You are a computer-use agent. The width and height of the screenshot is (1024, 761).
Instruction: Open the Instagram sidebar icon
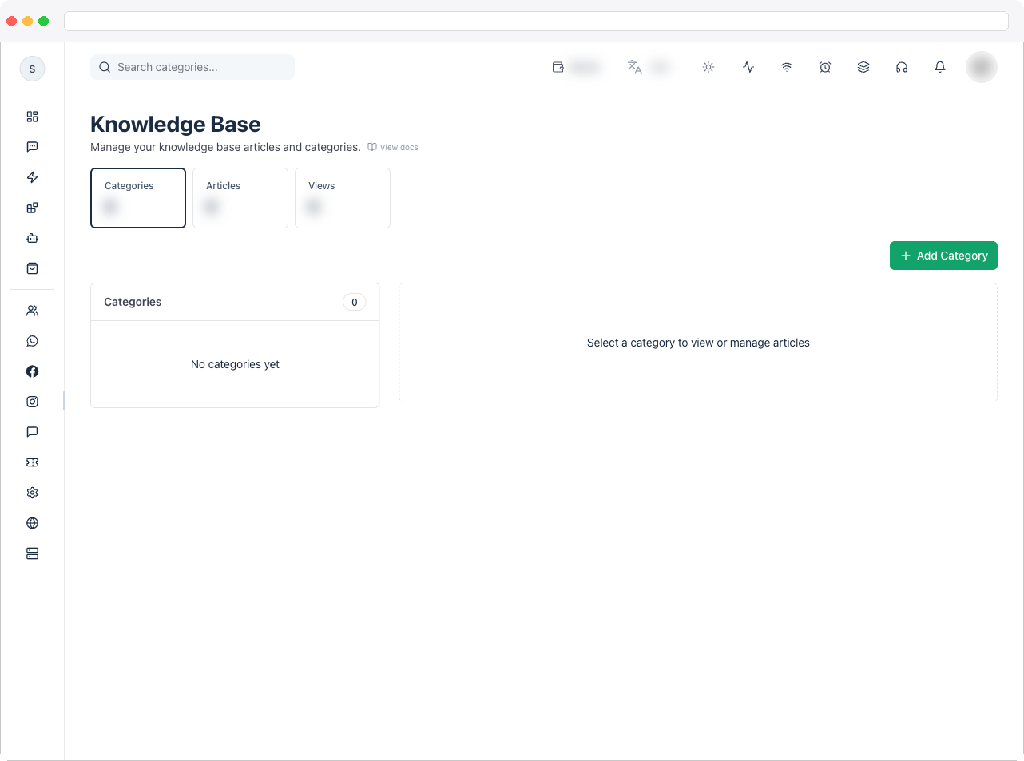coord(32,402)
